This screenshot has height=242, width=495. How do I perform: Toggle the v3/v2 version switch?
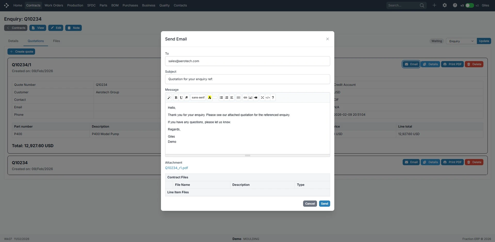469,5
